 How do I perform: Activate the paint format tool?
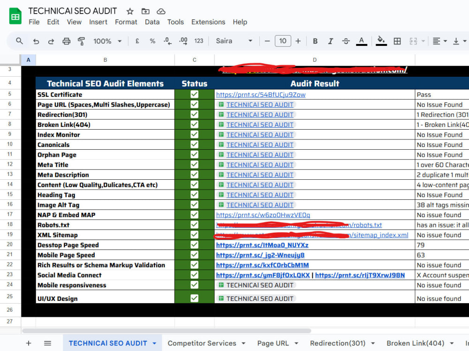(x=81, y=41)
